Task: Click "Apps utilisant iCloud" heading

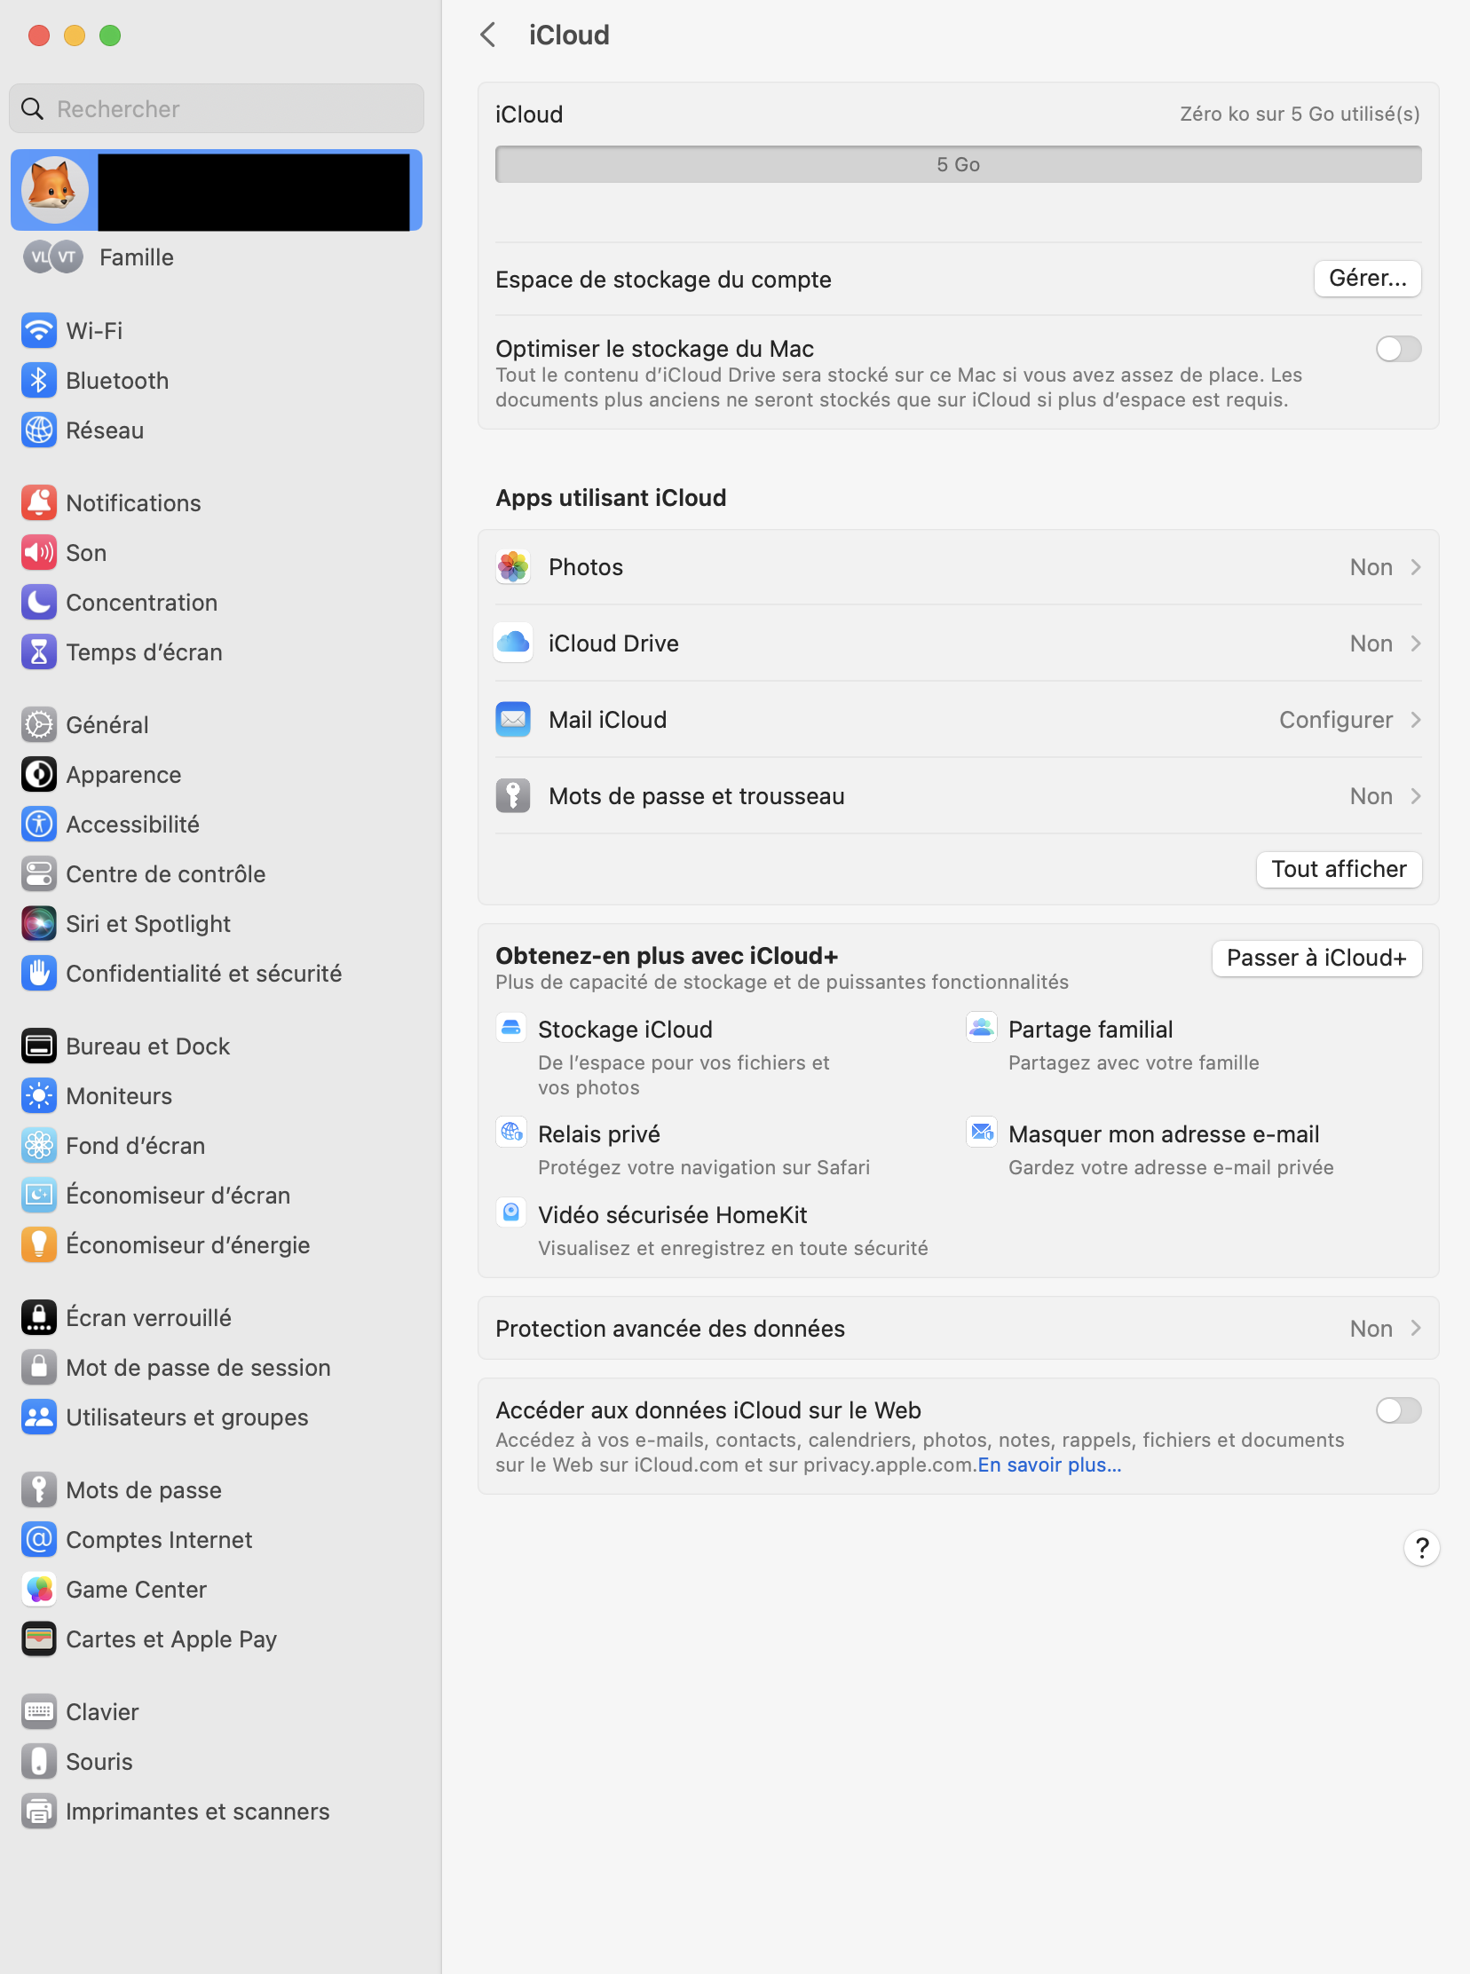Action: click(x=612, y=498)
